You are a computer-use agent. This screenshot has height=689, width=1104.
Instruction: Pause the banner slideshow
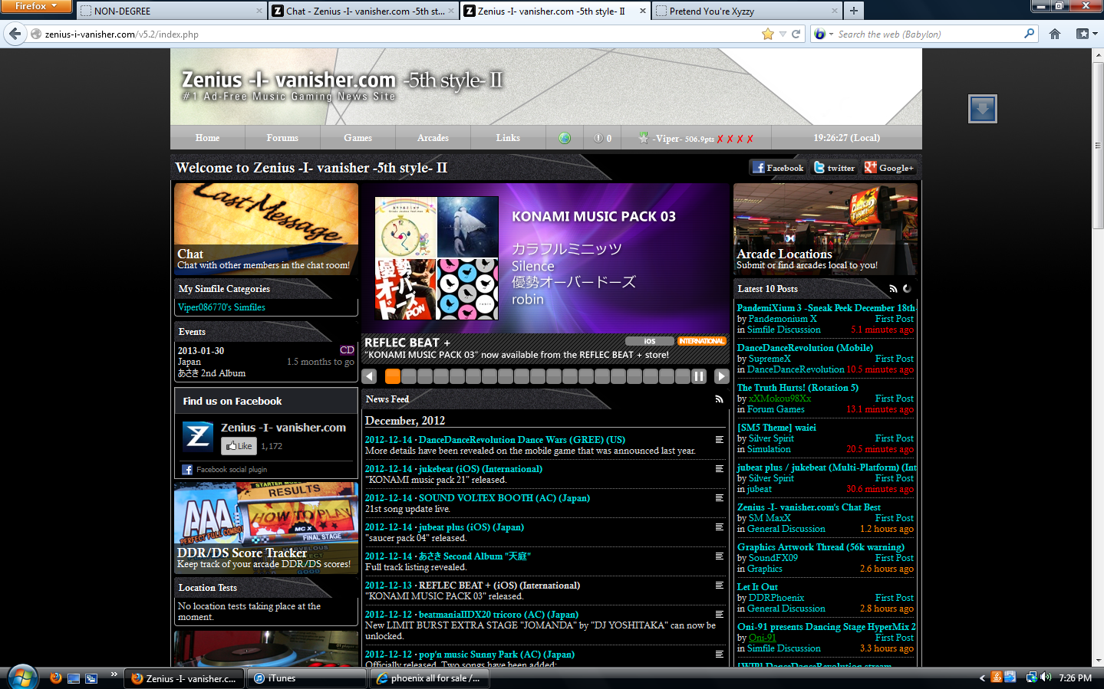pyautogui.click(x=699, y=376)
